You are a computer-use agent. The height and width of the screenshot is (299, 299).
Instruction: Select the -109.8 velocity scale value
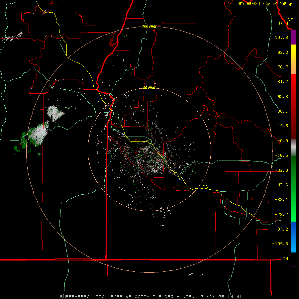(x=280, y=244)
